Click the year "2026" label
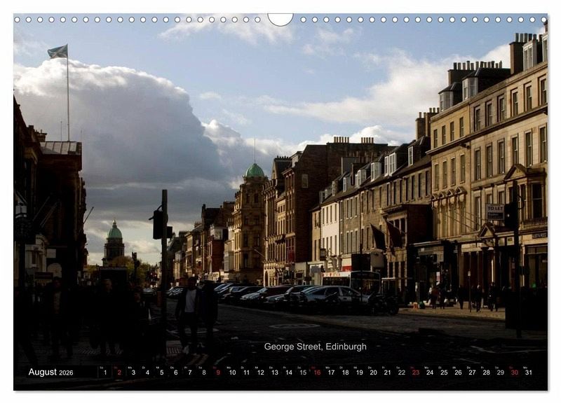561x404 pixels. [x=66, y=373]
